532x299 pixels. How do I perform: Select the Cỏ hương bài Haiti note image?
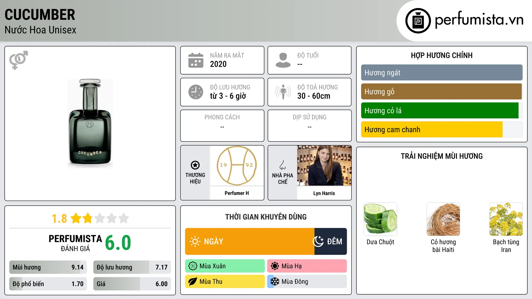pos(443,219)
